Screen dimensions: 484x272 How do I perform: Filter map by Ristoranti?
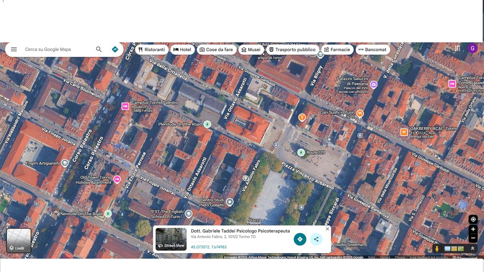(x=152, y=49)
